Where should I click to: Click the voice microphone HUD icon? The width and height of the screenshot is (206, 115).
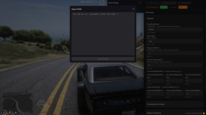4,112
